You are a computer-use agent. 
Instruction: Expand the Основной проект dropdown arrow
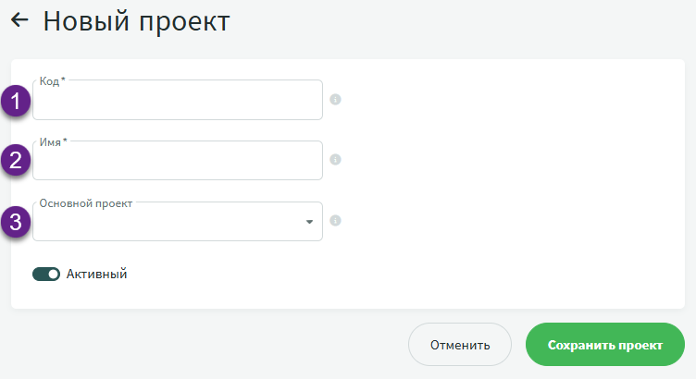pyautogui.click(x=308, y=222)
